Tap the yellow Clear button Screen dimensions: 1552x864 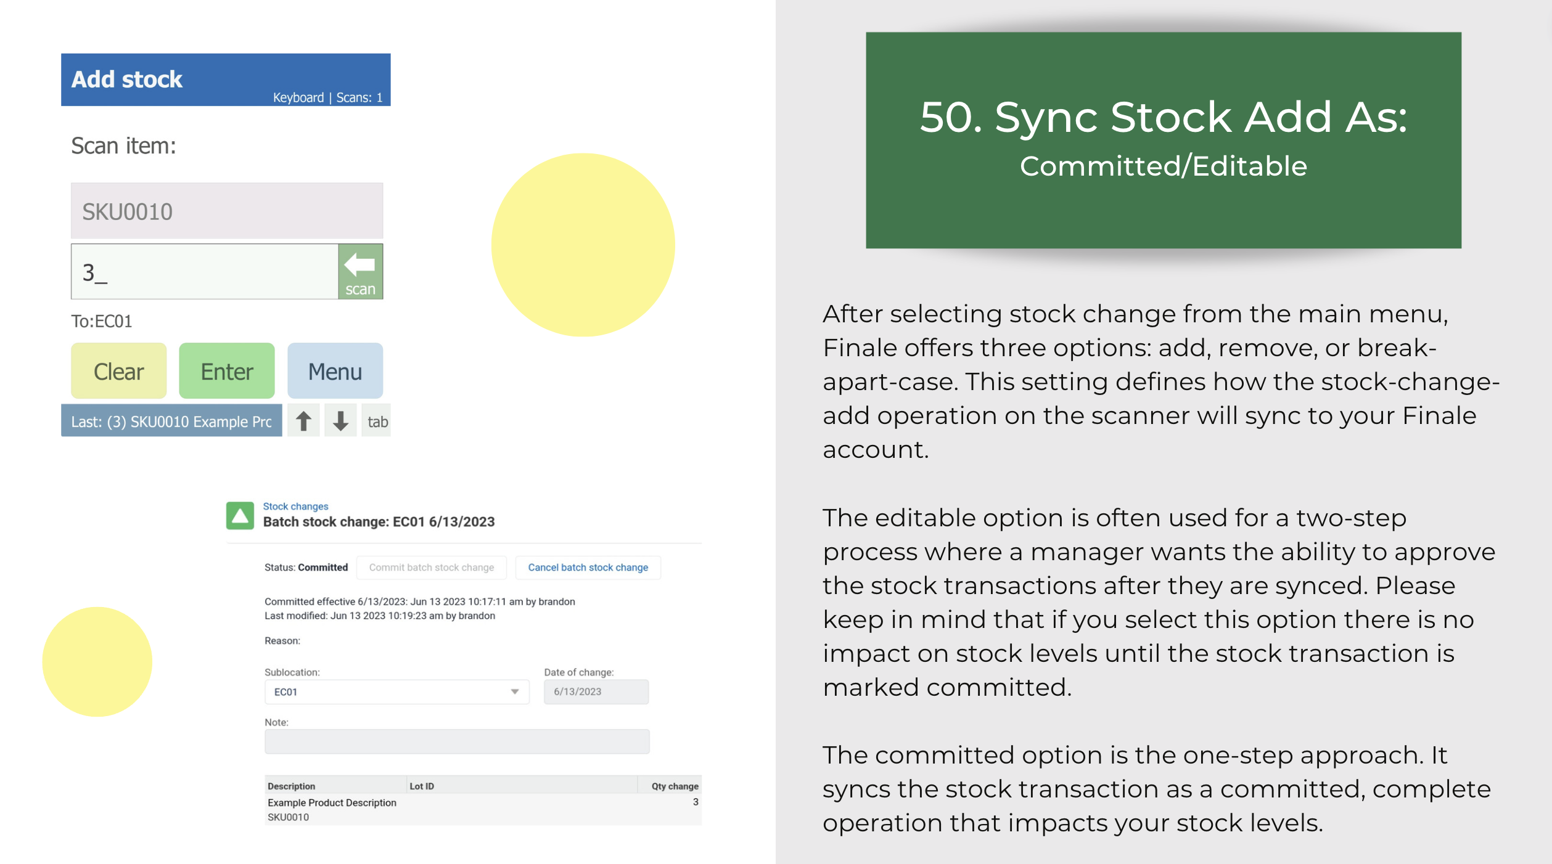pos(118,371)
